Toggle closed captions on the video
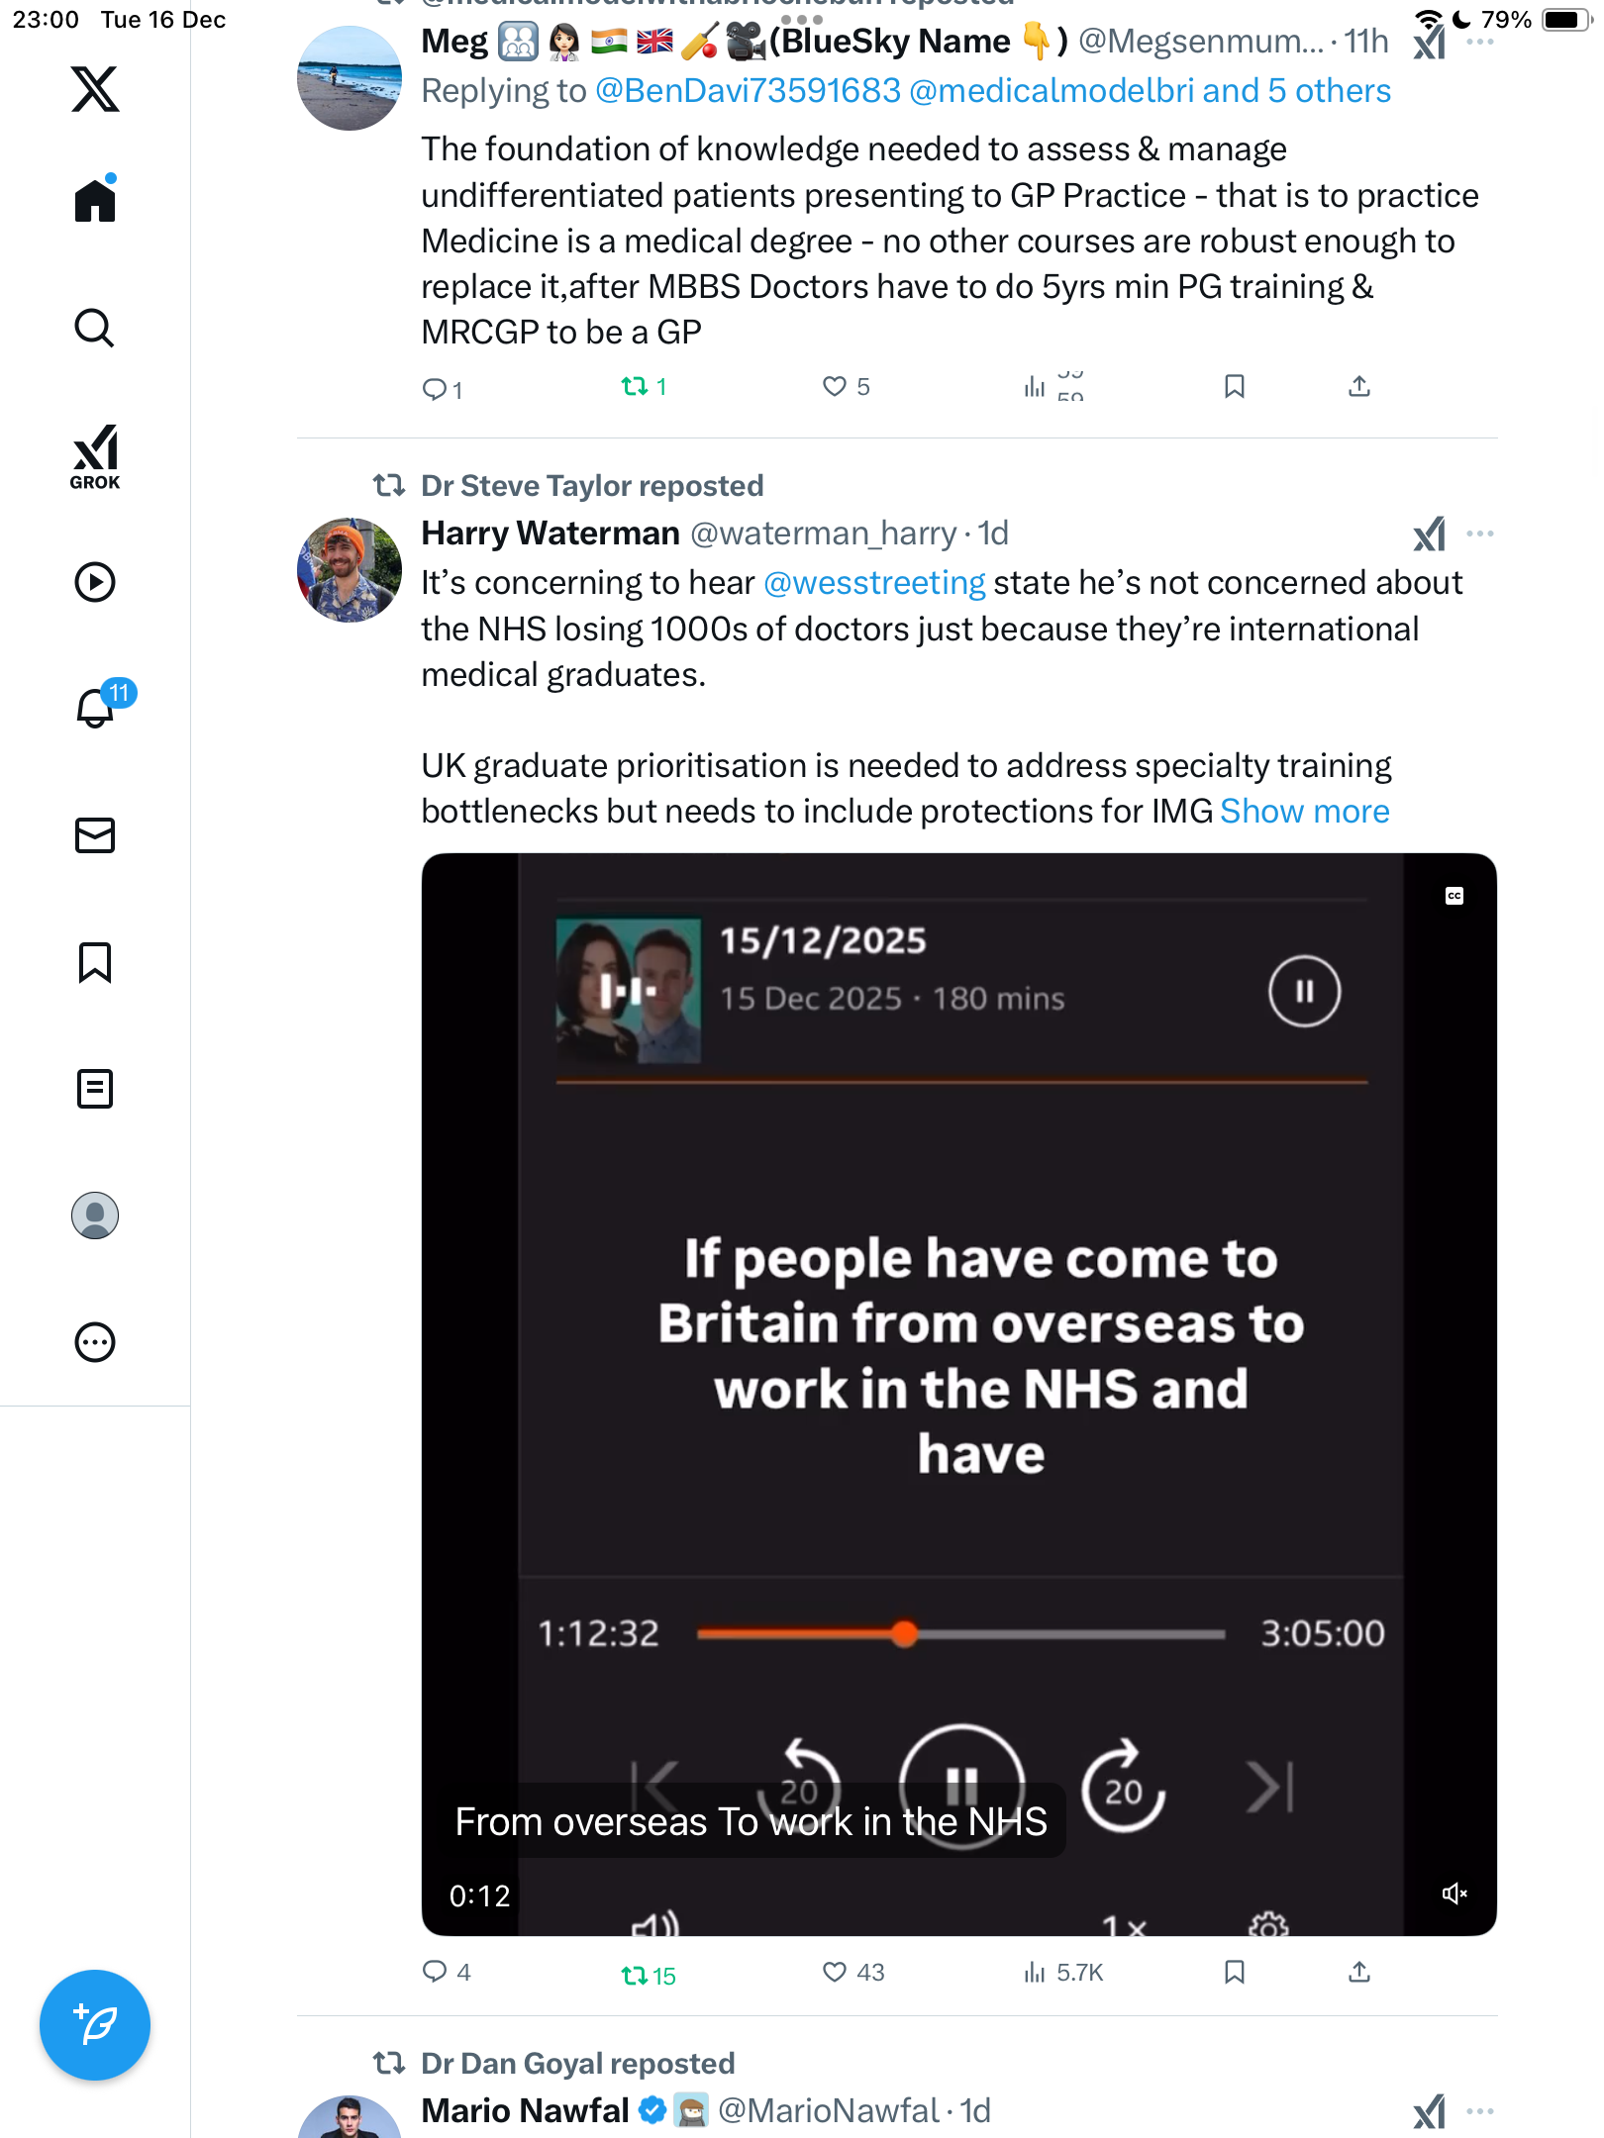 [1454, 896]
